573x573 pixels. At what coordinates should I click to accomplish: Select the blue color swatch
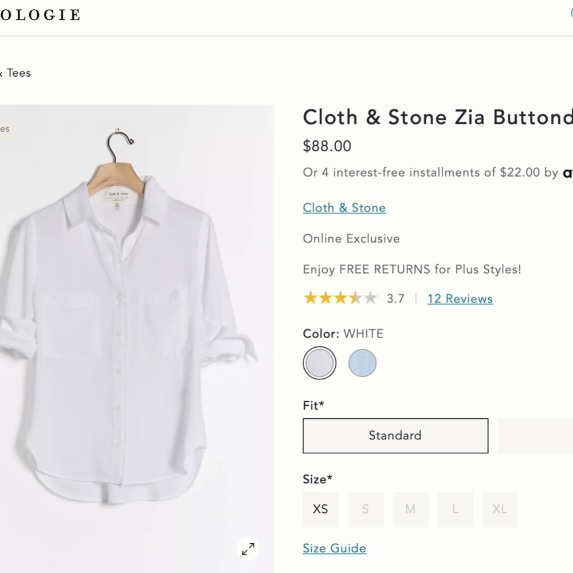(363, 363)
